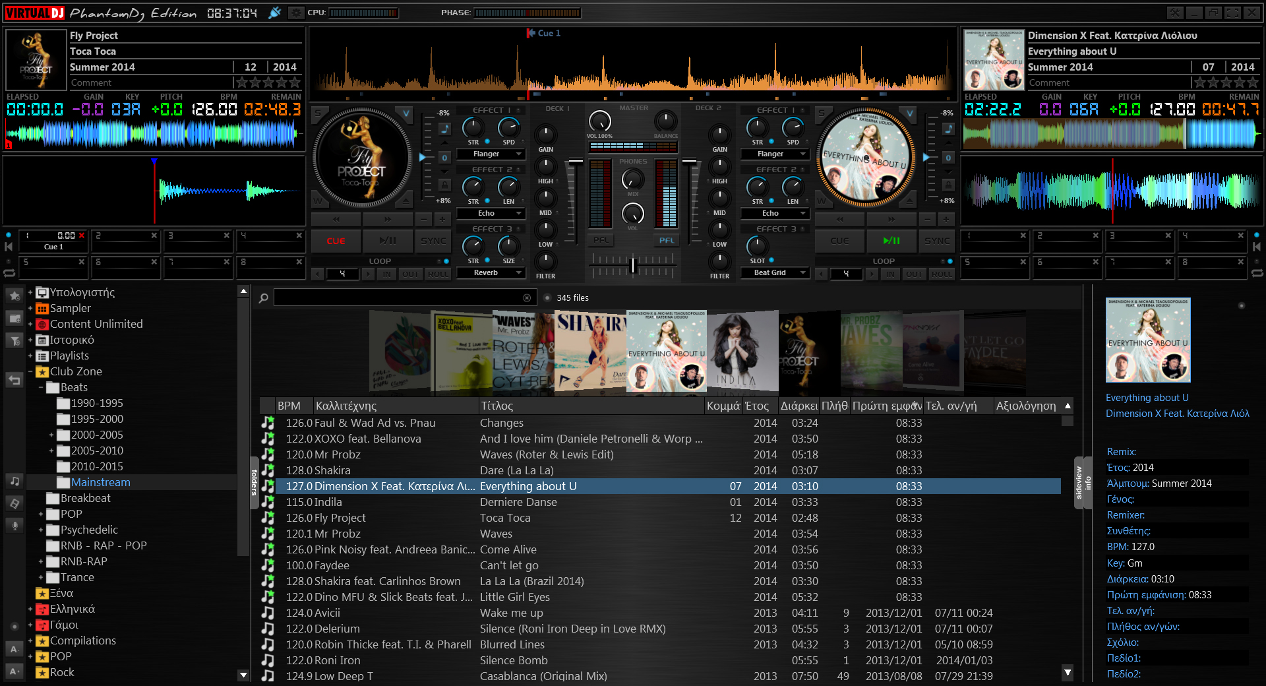Click the sidebar back arrow icon

tap(15, 379)
